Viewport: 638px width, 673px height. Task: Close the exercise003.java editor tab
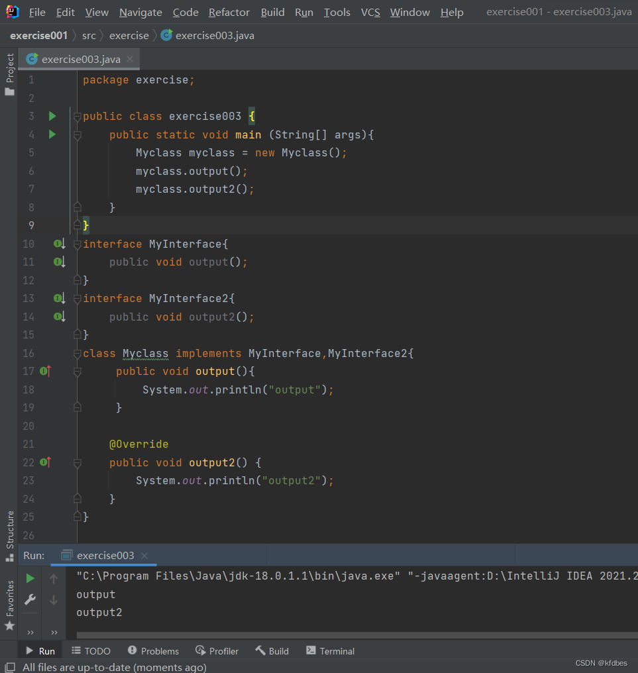(x=130, y=59)
